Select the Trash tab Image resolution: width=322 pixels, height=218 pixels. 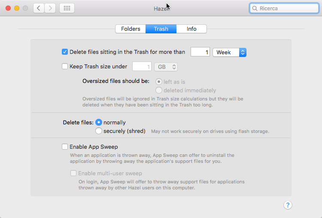tap(161, 29)
